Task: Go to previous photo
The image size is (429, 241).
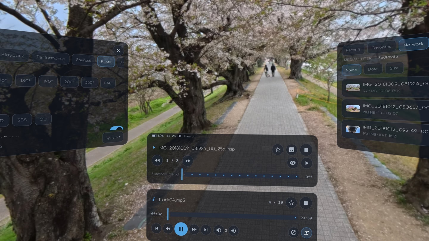Action: pyautogui.click(x=157, y=160)
